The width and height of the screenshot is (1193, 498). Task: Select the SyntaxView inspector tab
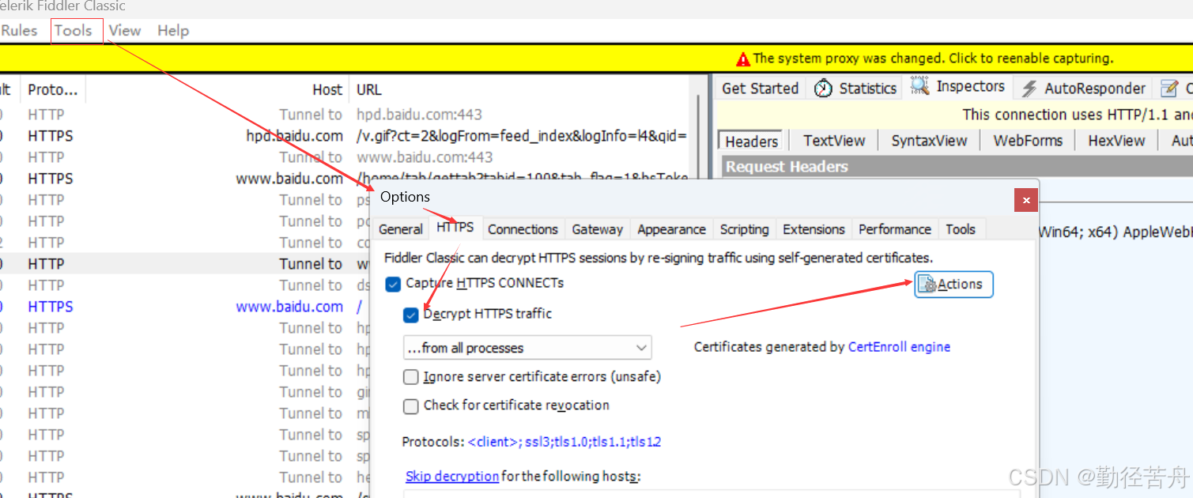tap(929, 141)
